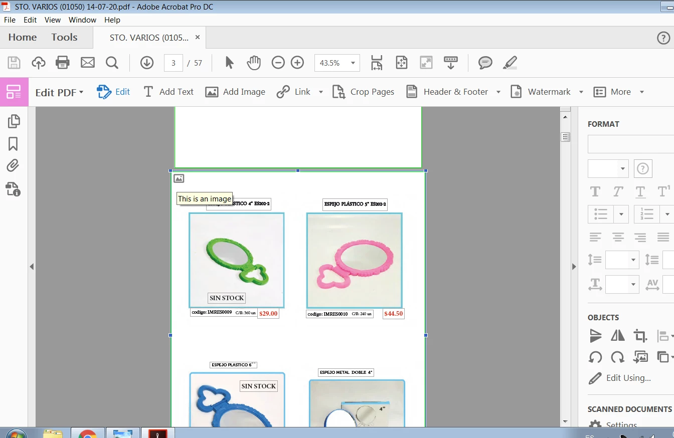This screenshot has width=674, height=438.
Task: Click the full screen mode icon
Action: click(x=426, y=63)
